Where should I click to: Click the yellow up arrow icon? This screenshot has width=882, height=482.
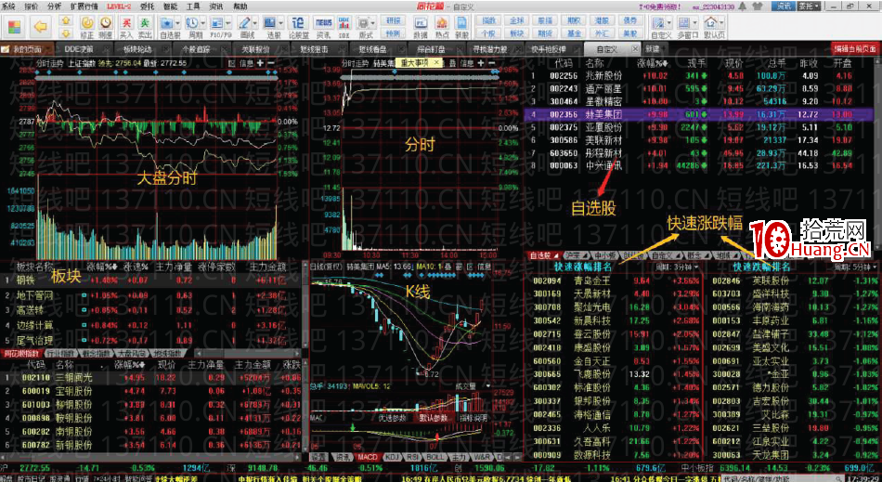pos(66,20)
